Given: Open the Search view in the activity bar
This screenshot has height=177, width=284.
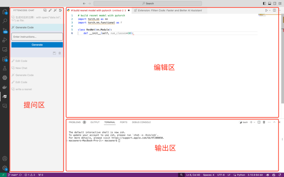Looking at the screenshot, I should click(5, 21).
